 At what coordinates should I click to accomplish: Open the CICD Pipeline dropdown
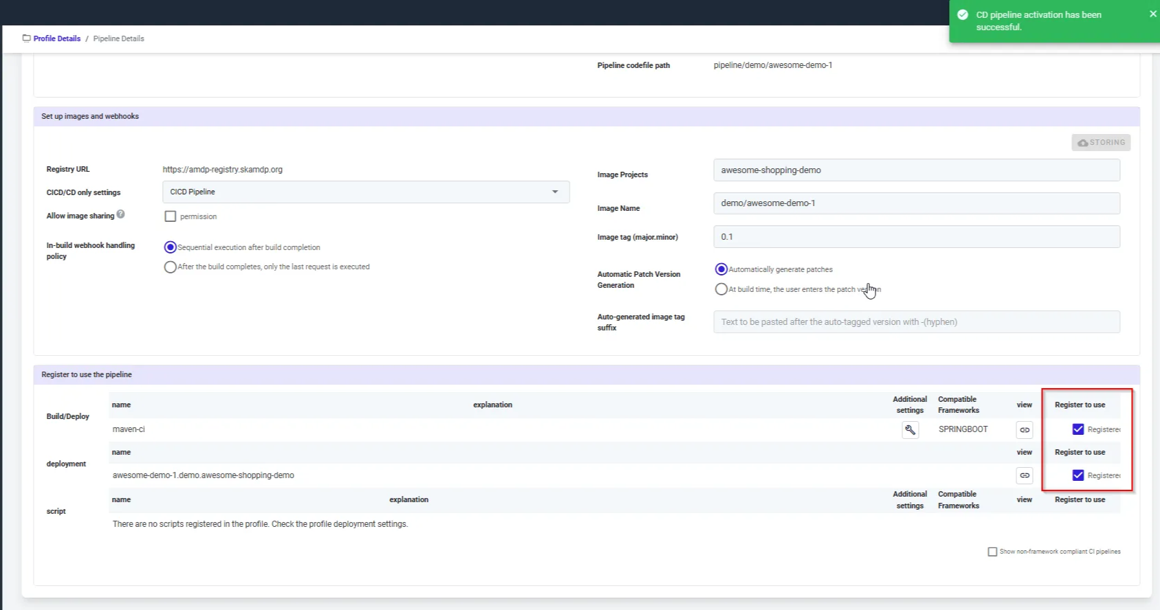point(366,192)
